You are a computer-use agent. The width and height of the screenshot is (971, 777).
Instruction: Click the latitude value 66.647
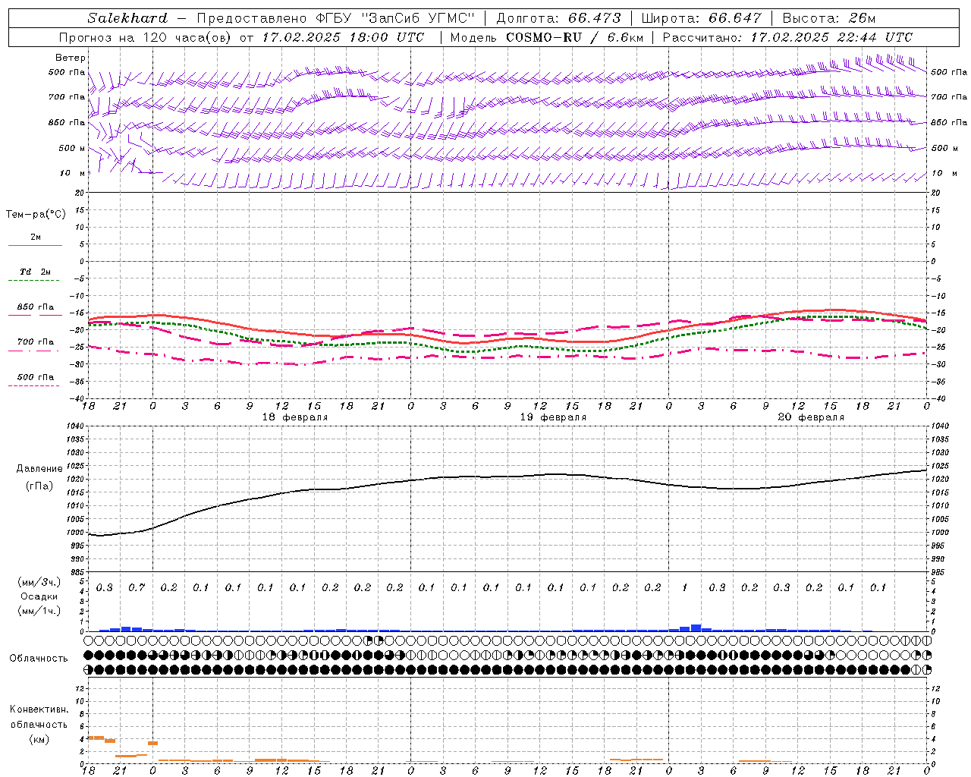(x=735, y=18)
